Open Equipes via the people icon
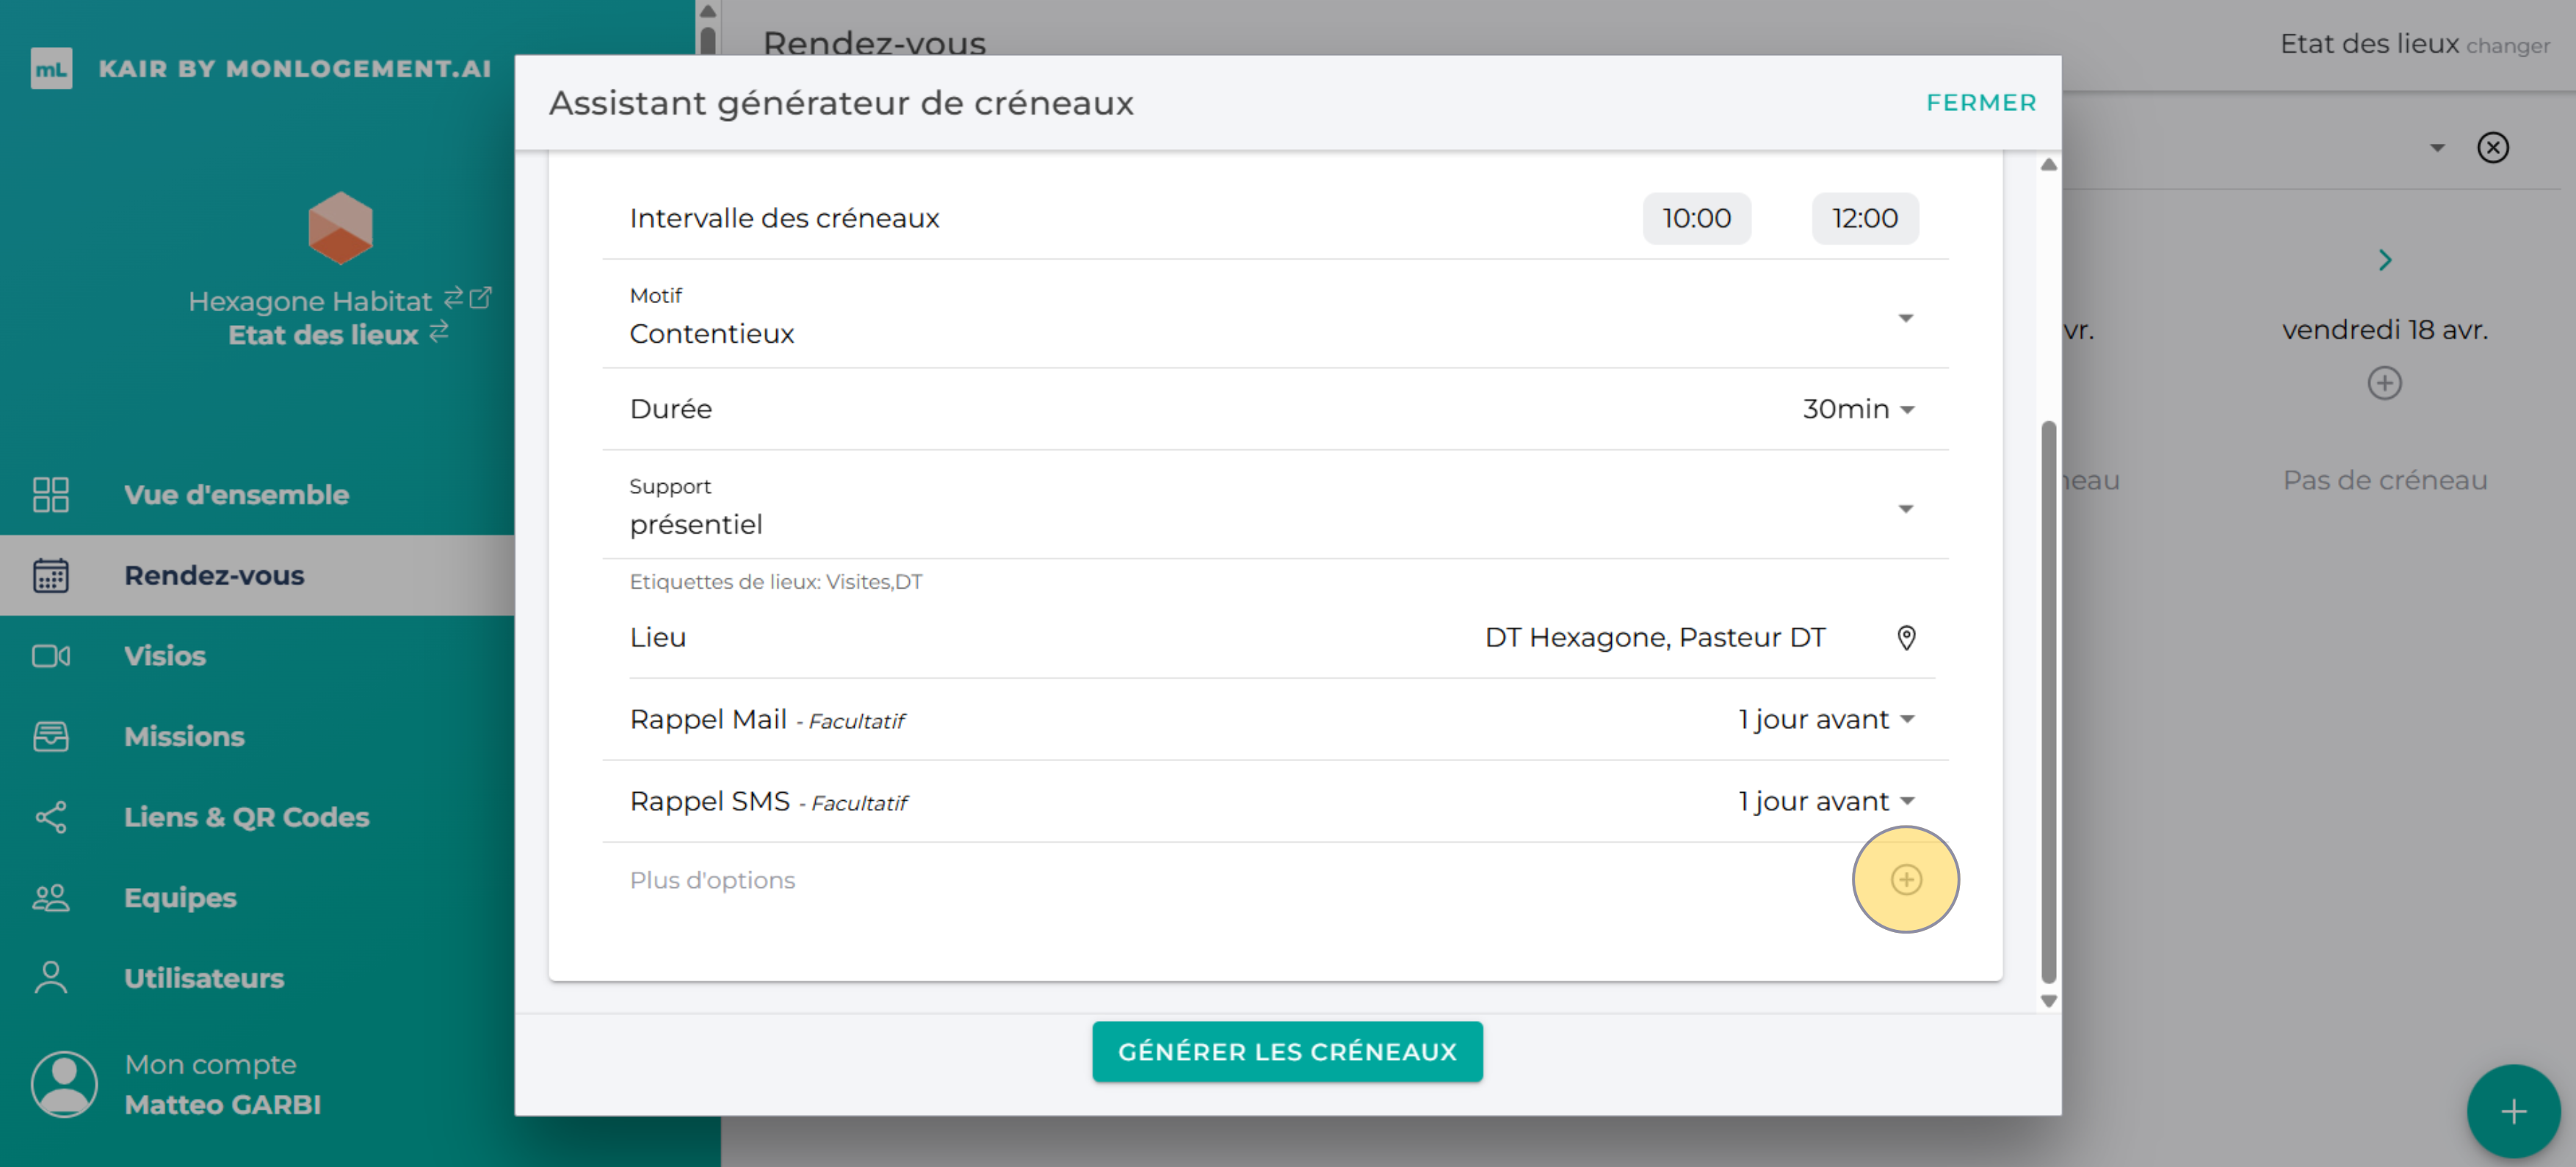Screen dimensions: 2576x1167 pyautogui.click(x=50, y=897)
